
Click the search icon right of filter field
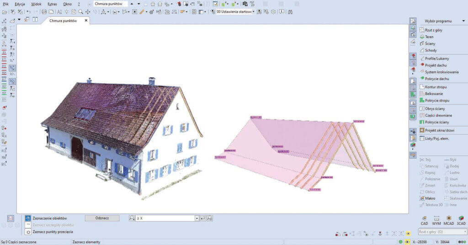click(210, 218)
